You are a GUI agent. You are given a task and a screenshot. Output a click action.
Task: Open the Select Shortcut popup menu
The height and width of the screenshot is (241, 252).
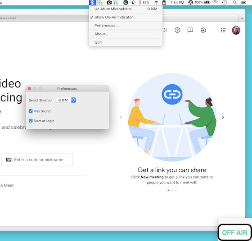(66, 100)
